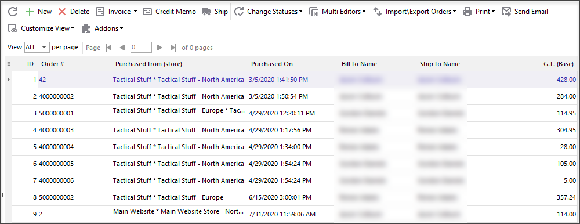Click the Send Email envelope icon

click(506, 12)
